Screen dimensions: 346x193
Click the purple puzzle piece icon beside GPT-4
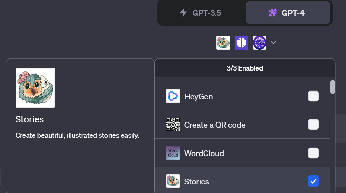coord(273,13)
